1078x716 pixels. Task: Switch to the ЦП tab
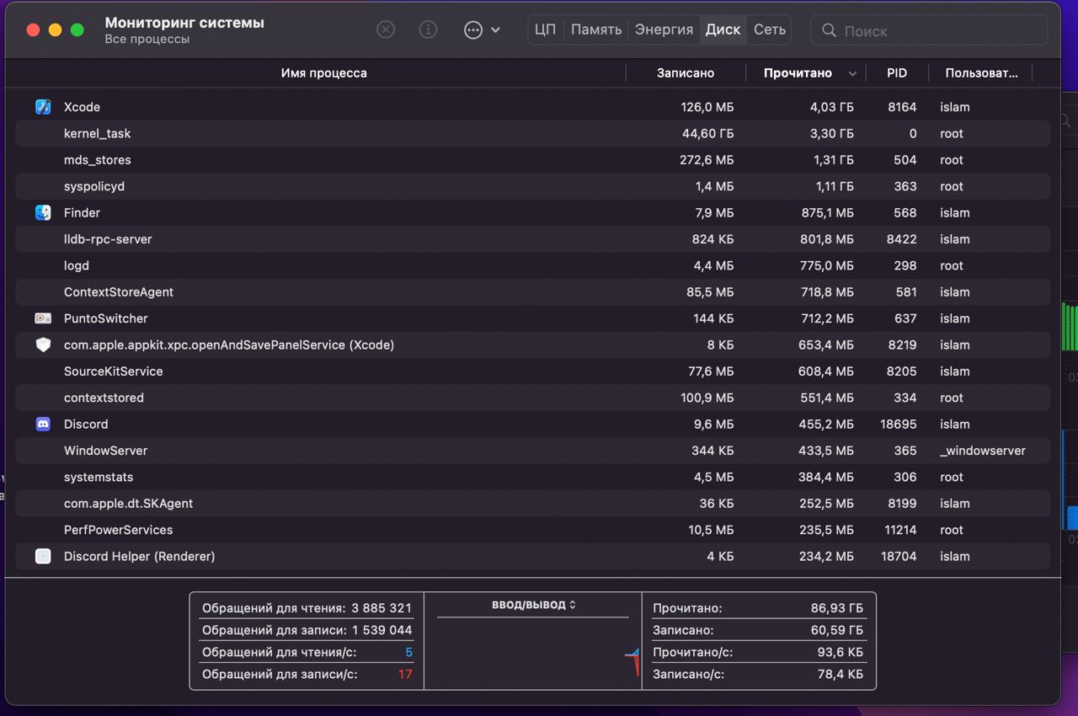tap(545, 29)
